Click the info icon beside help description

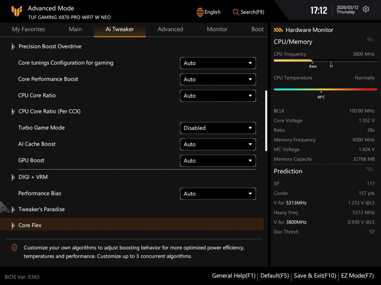click(x=14, y=247)
